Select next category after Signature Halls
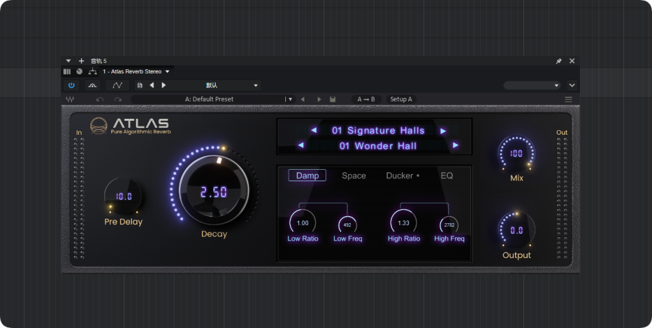652x328 pixels. tap(443, 131)
